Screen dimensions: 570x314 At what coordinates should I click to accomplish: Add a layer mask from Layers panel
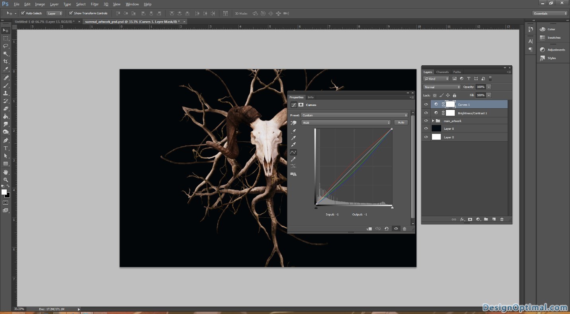[470, 219]
